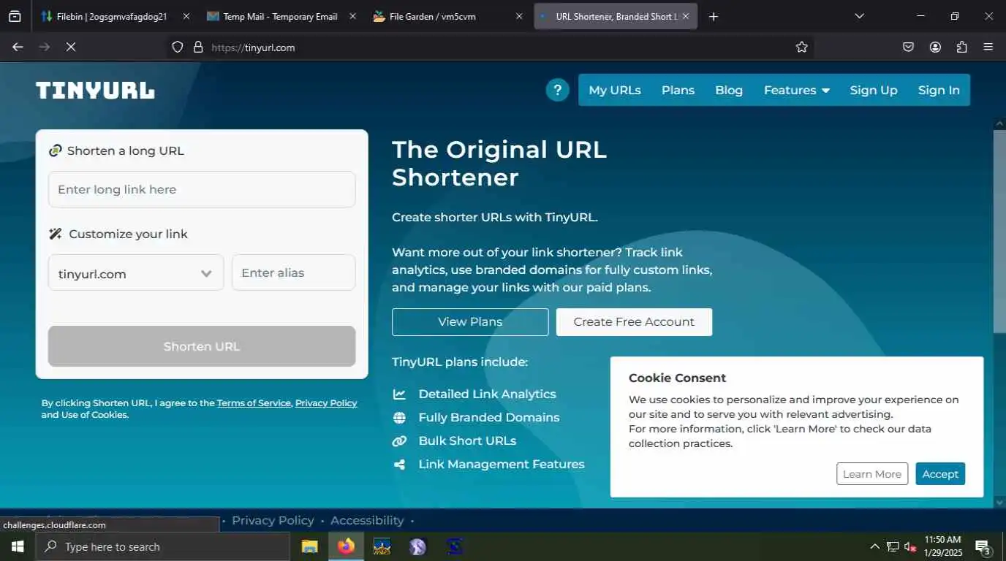The image size is (1006, 561).
Task: Click Sign Up in the navigation bar
Action: (x=874, y=90)
